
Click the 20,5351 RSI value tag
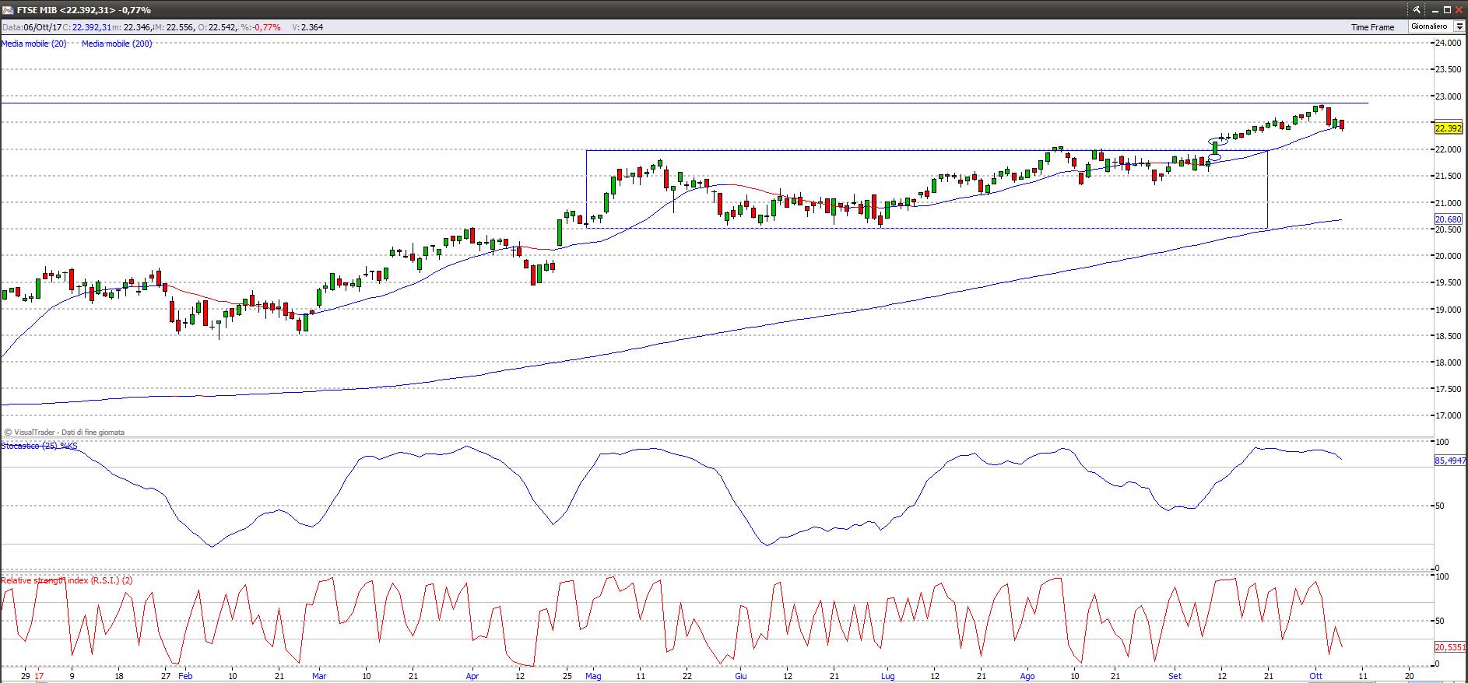click(1450, 646)
